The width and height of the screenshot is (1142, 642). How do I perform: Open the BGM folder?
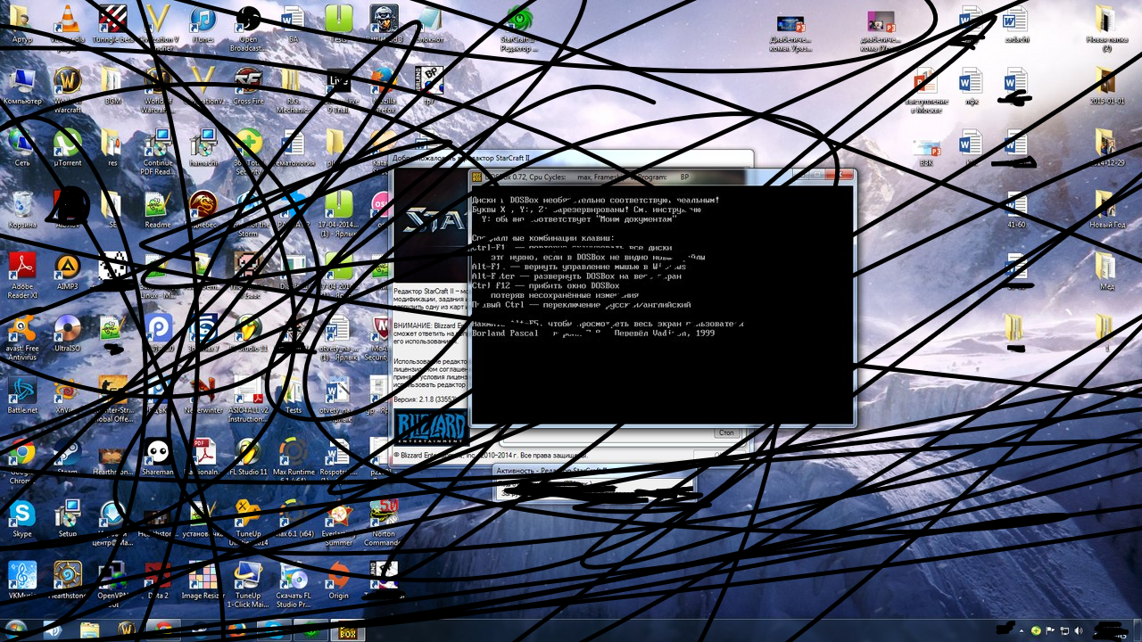point(112,86)
